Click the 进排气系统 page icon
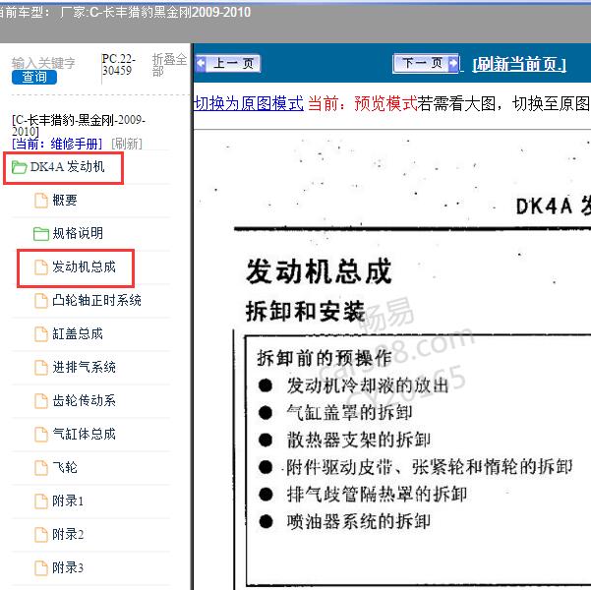The width and height of the screenshot is (591, 590). pos(41,367)
